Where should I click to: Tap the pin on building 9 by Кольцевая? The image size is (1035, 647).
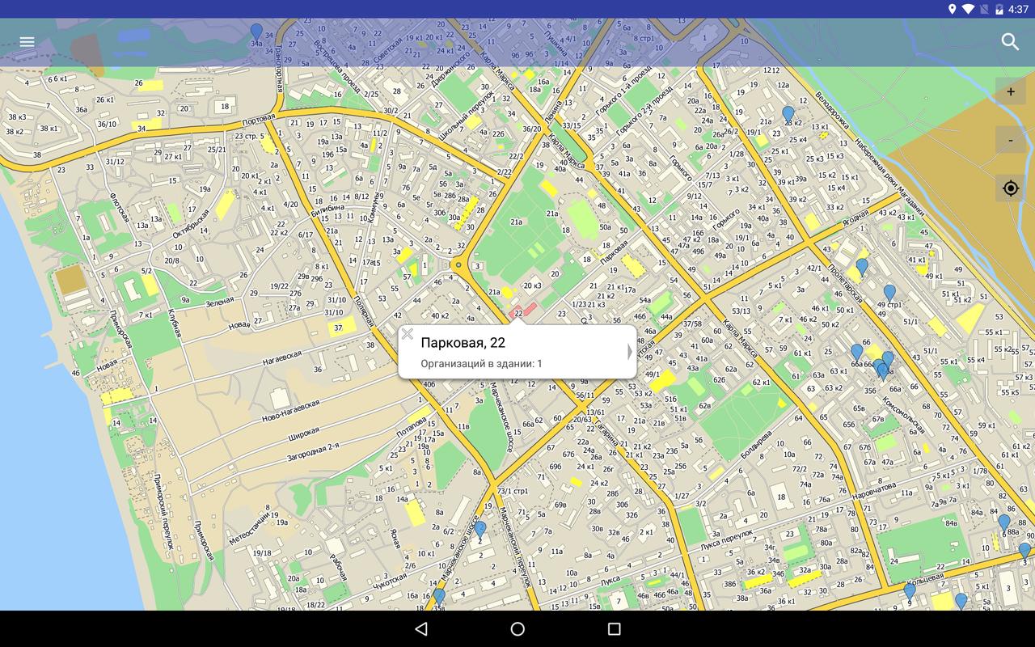[x=910, y=592]
